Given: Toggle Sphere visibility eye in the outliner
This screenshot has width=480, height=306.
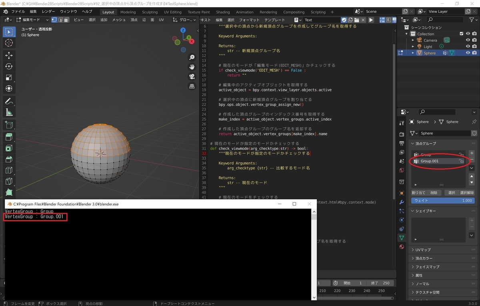Looking at the screenshot, I should tap(468, 52).
